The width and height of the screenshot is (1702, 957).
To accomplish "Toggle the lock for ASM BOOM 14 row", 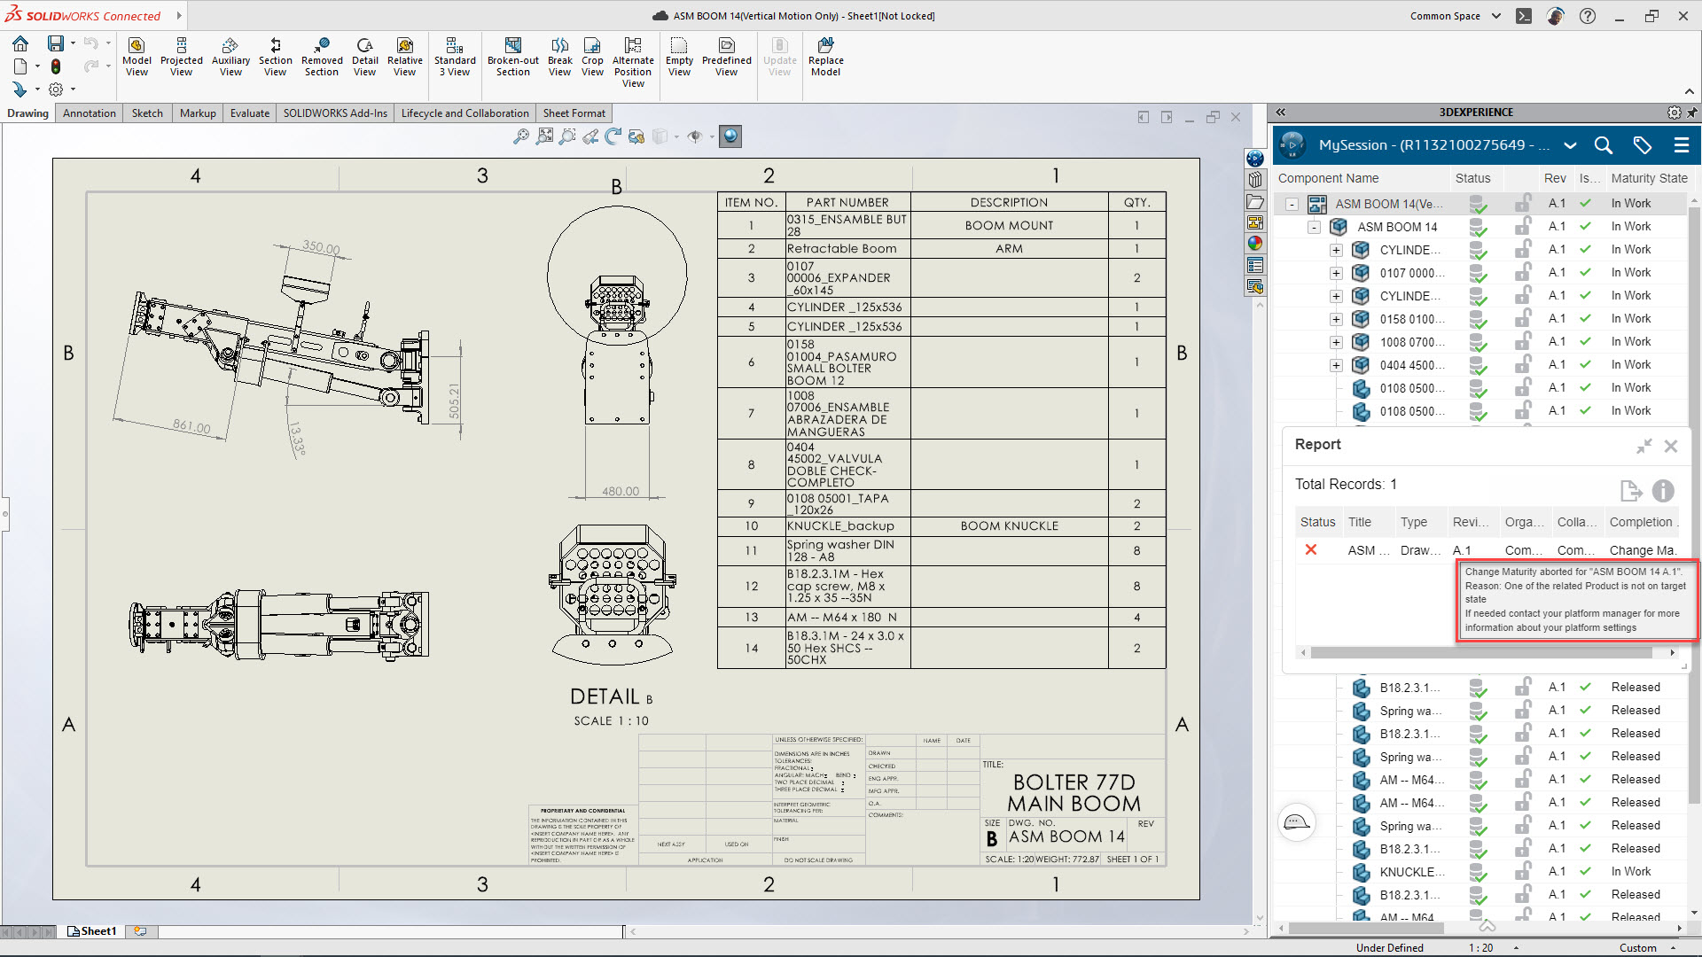I will click(x=1523, y=227).
